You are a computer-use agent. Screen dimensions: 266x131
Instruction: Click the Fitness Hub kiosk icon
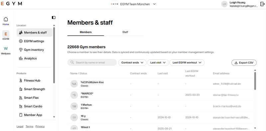(x=21, y=80)
